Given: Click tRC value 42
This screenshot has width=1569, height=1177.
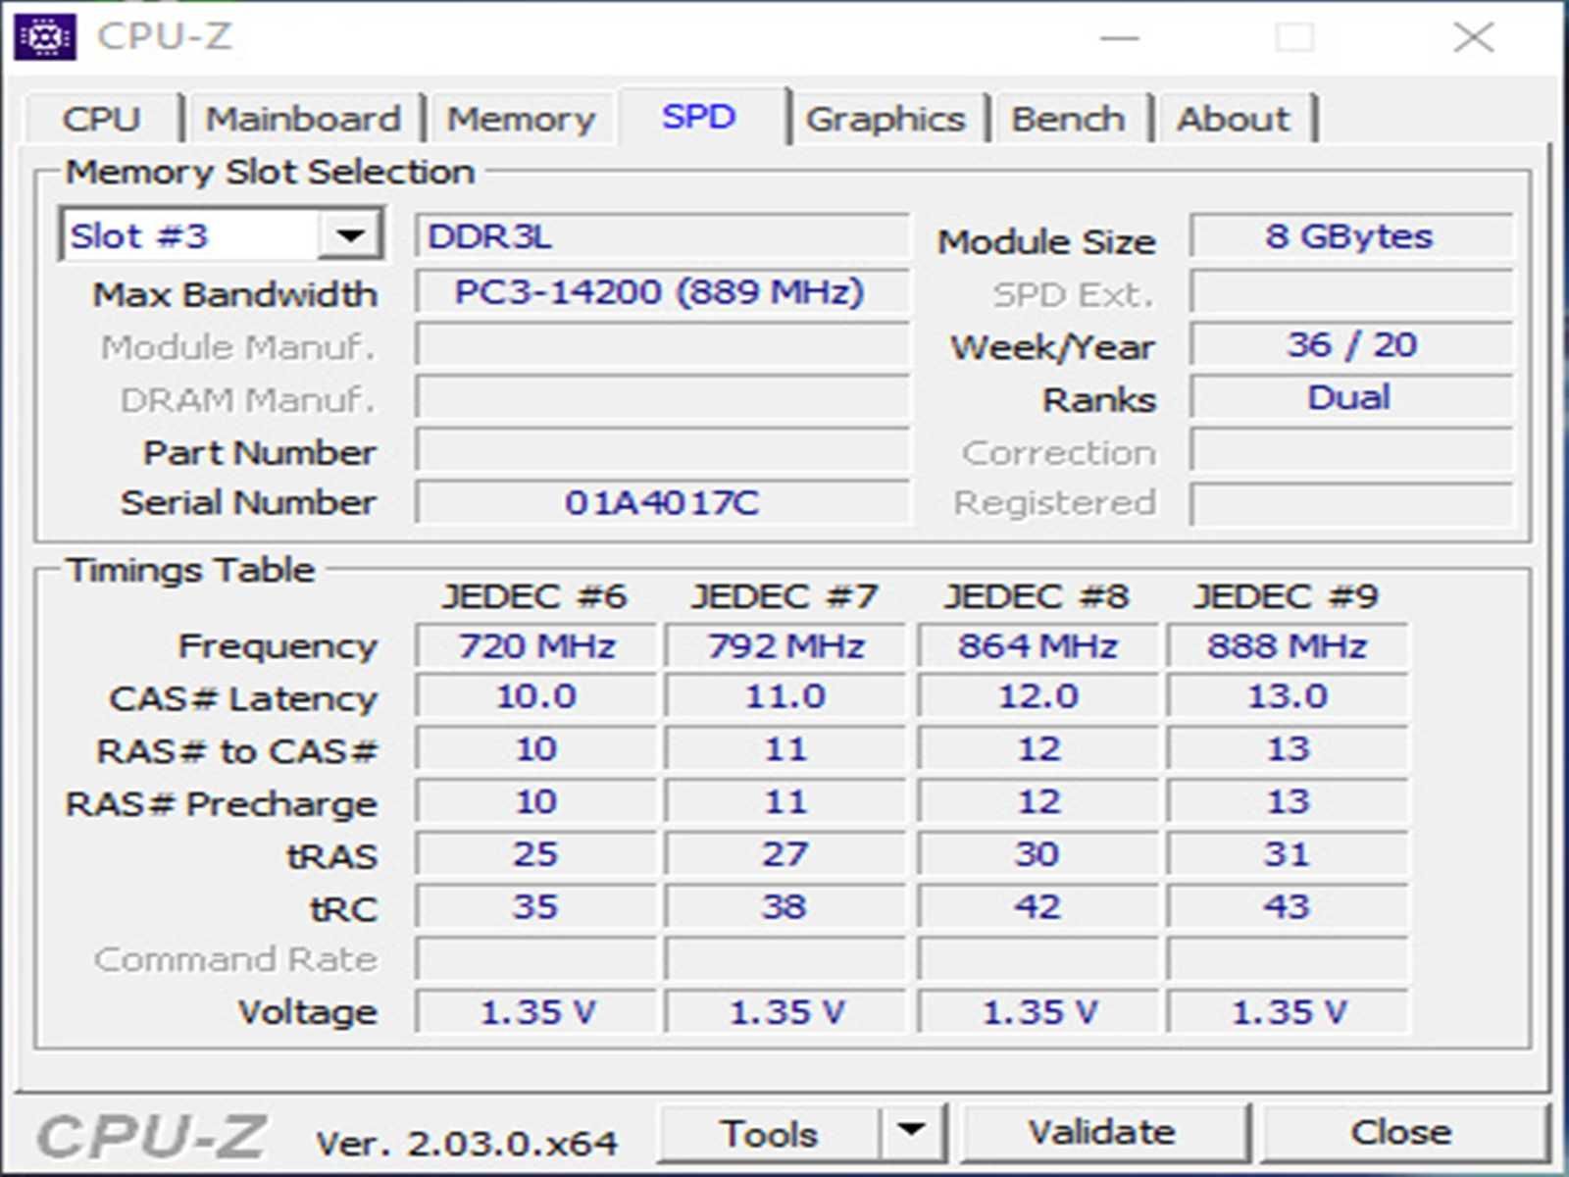Looking at the screenshot, I should 1038,906.
